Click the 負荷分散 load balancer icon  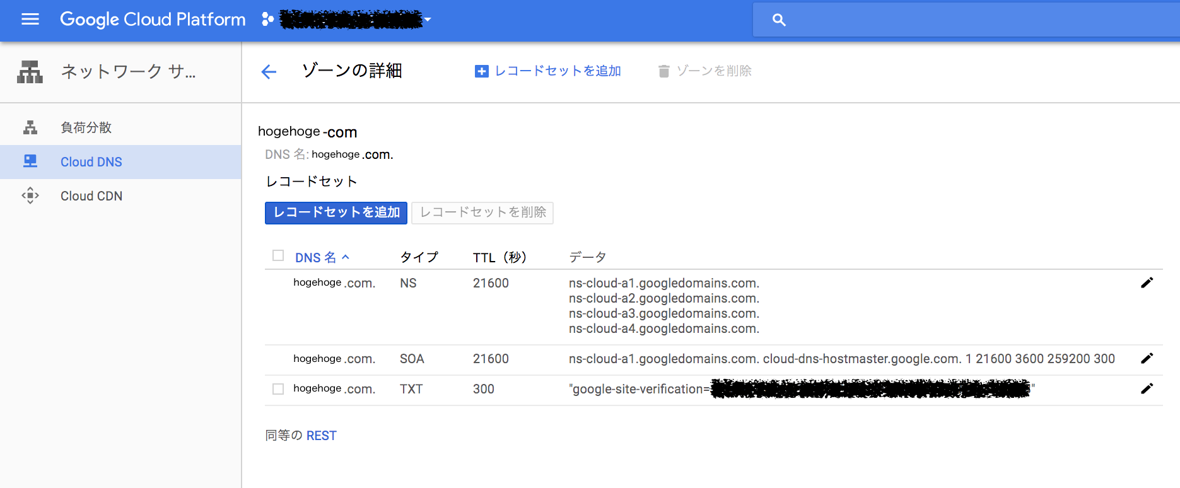(x=30, y=127)
